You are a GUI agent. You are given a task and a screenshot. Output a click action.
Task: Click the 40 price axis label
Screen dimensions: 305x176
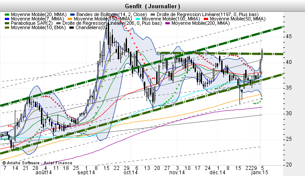point(289,62)
